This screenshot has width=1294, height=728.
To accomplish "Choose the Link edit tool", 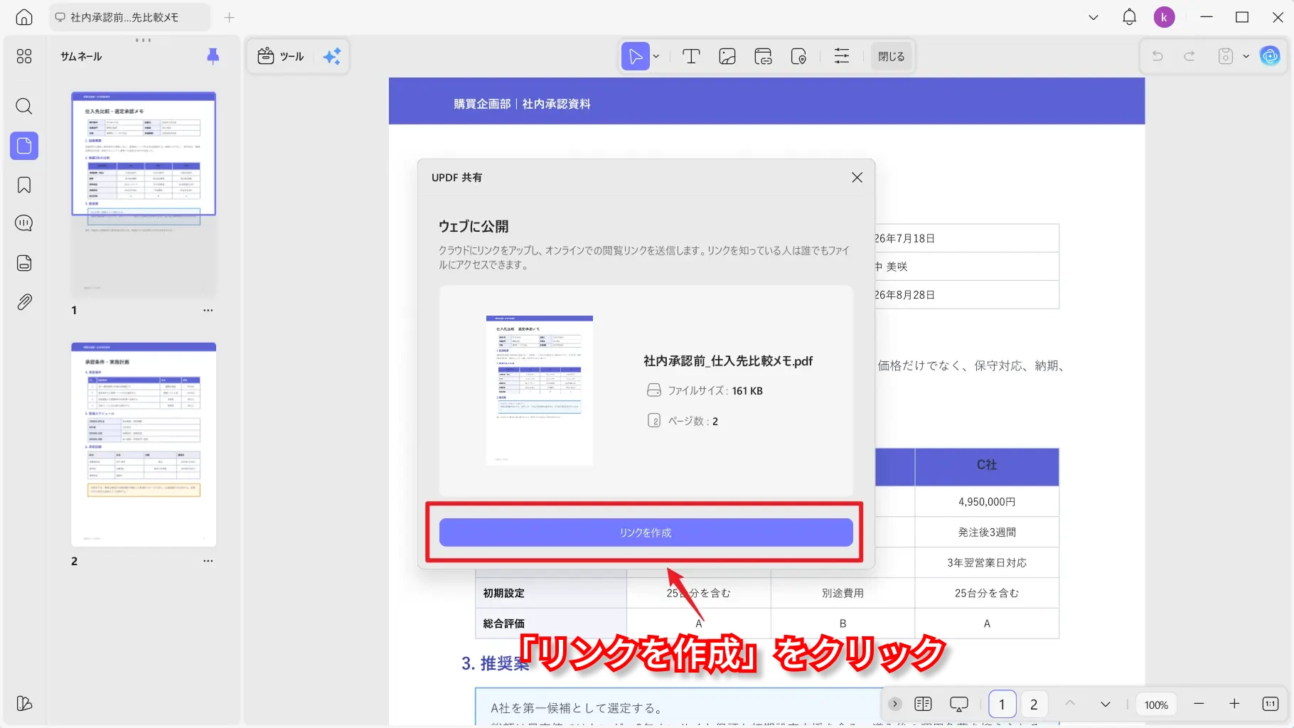I will tap(763, 56).
